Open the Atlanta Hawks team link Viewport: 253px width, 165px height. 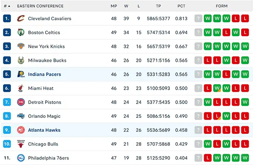pos(44,130)
